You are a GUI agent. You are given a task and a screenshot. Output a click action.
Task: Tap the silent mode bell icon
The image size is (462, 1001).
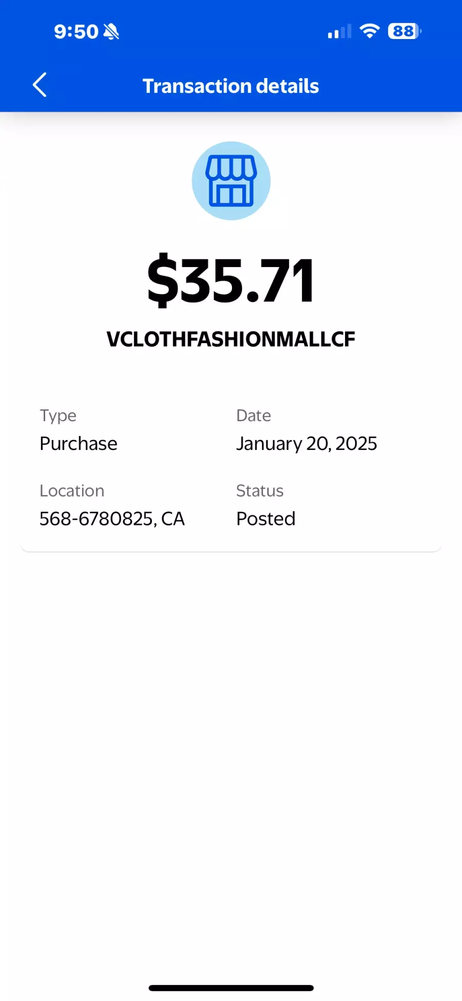[111, 32]
